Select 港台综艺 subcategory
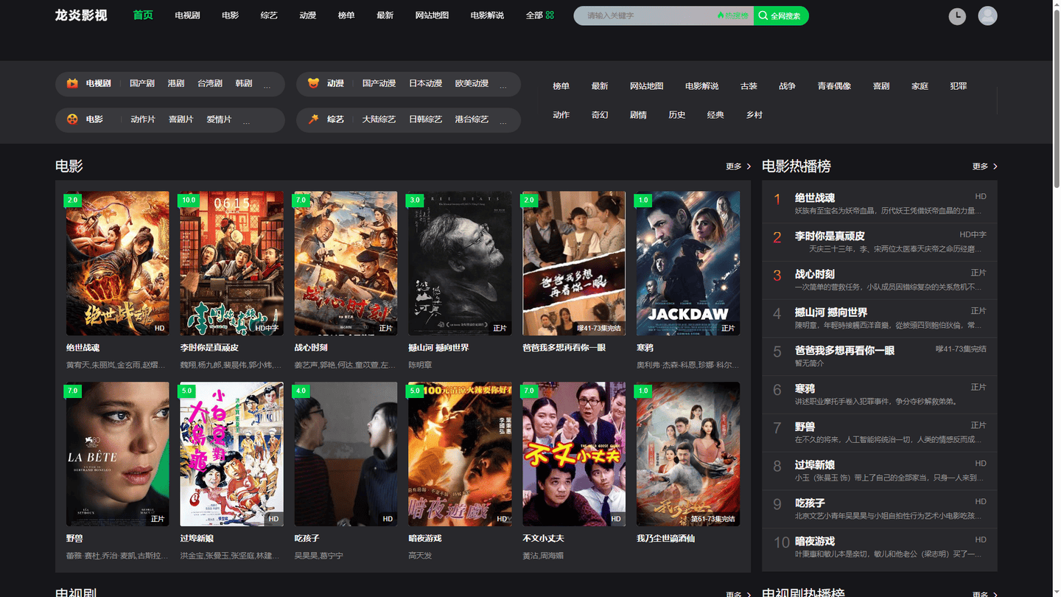 pyautogui.click(x=472, y=119)
